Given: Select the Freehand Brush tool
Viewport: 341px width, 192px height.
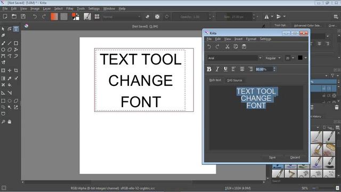Looking at the screenshot, I should tap(3, 43).
